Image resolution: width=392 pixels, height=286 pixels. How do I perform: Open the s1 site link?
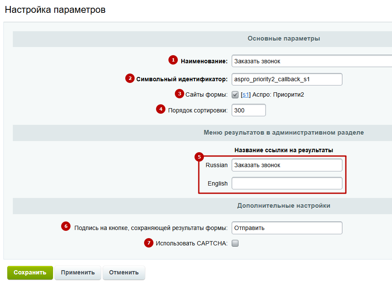click(x=245, y=94)
